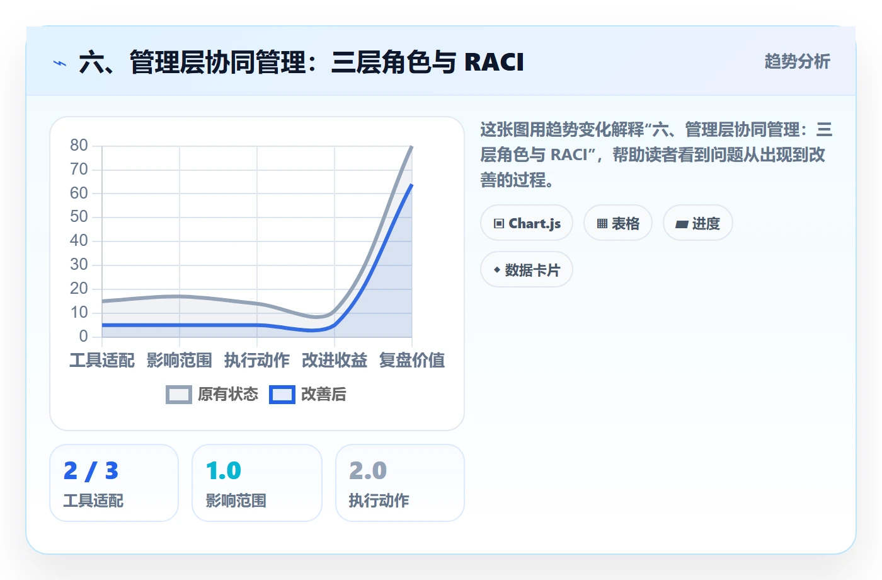Click the Chart.js chip icon

499,224
